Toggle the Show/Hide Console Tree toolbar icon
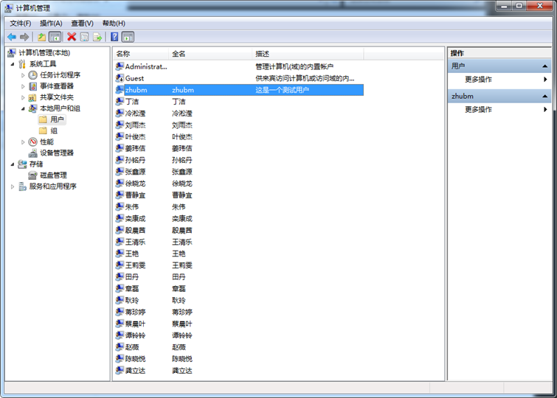The image size is (557, 398). (55, 37)
